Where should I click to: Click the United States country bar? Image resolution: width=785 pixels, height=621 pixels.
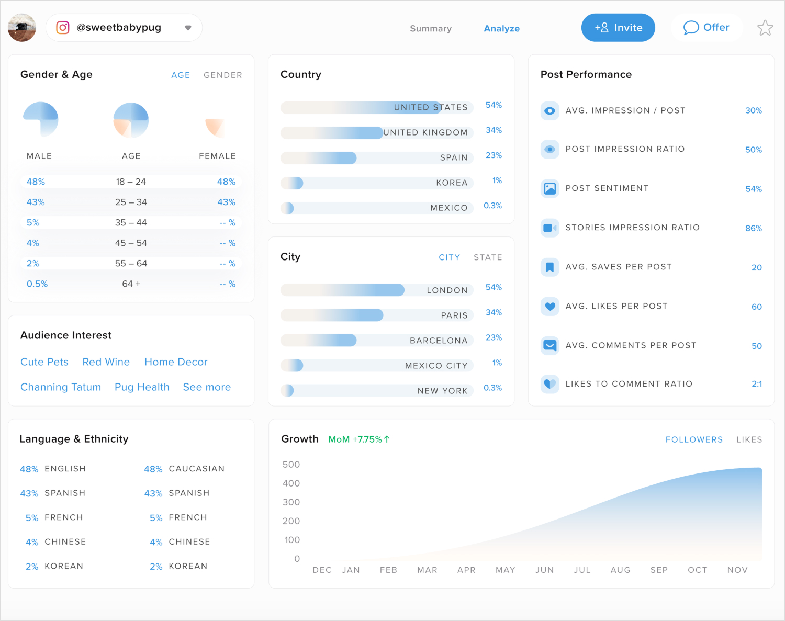point(377,107)
